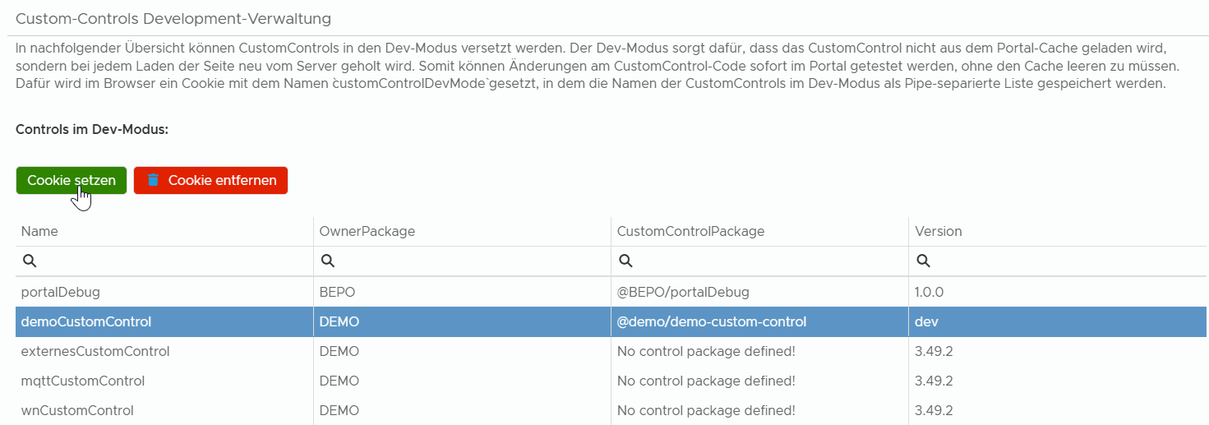Click the trash icon on Cookie entfernen
The width and height of the screenshot is (1209, 425).
pos(153,180)
